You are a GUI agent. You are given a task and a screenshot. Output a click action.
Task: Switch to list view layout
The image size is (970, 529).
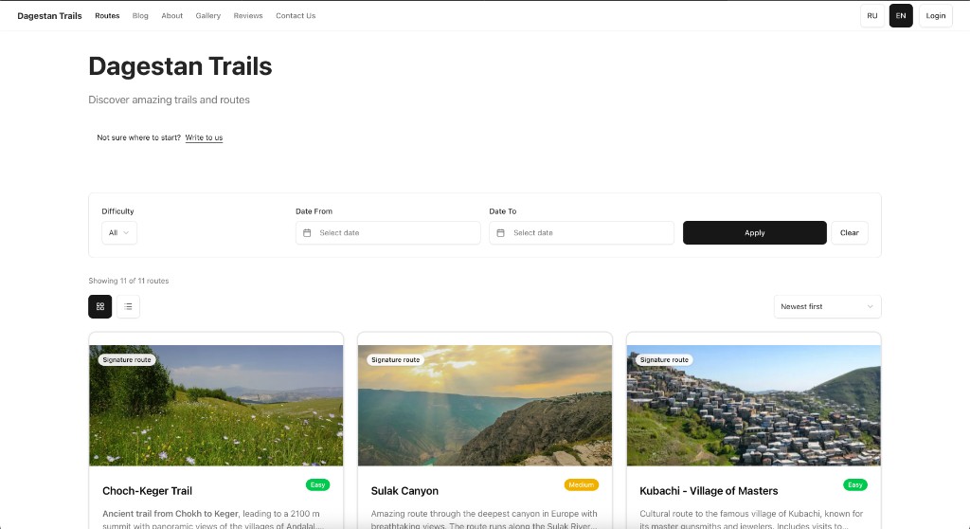pos(128,306)
